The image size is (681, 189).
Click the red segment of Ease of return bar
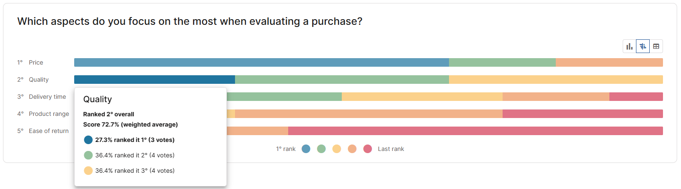[475, 131]
